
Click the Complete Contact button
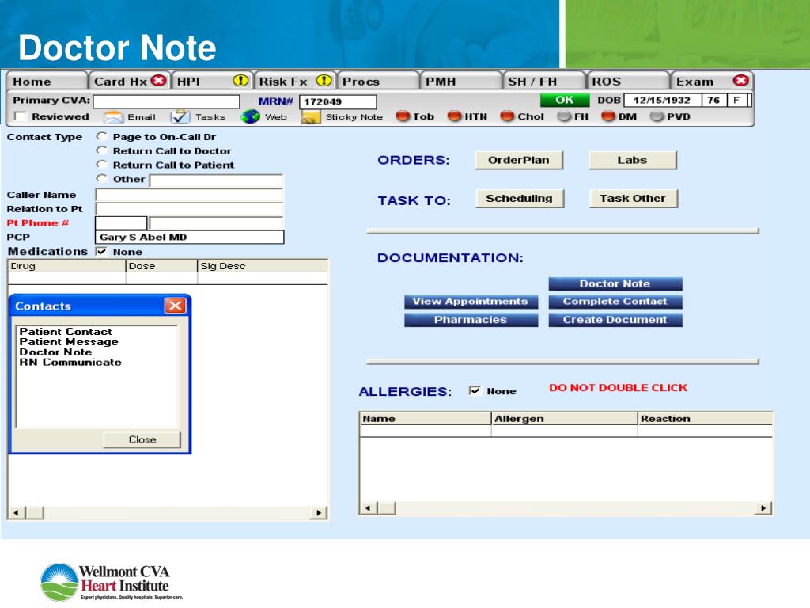[615, 302]
